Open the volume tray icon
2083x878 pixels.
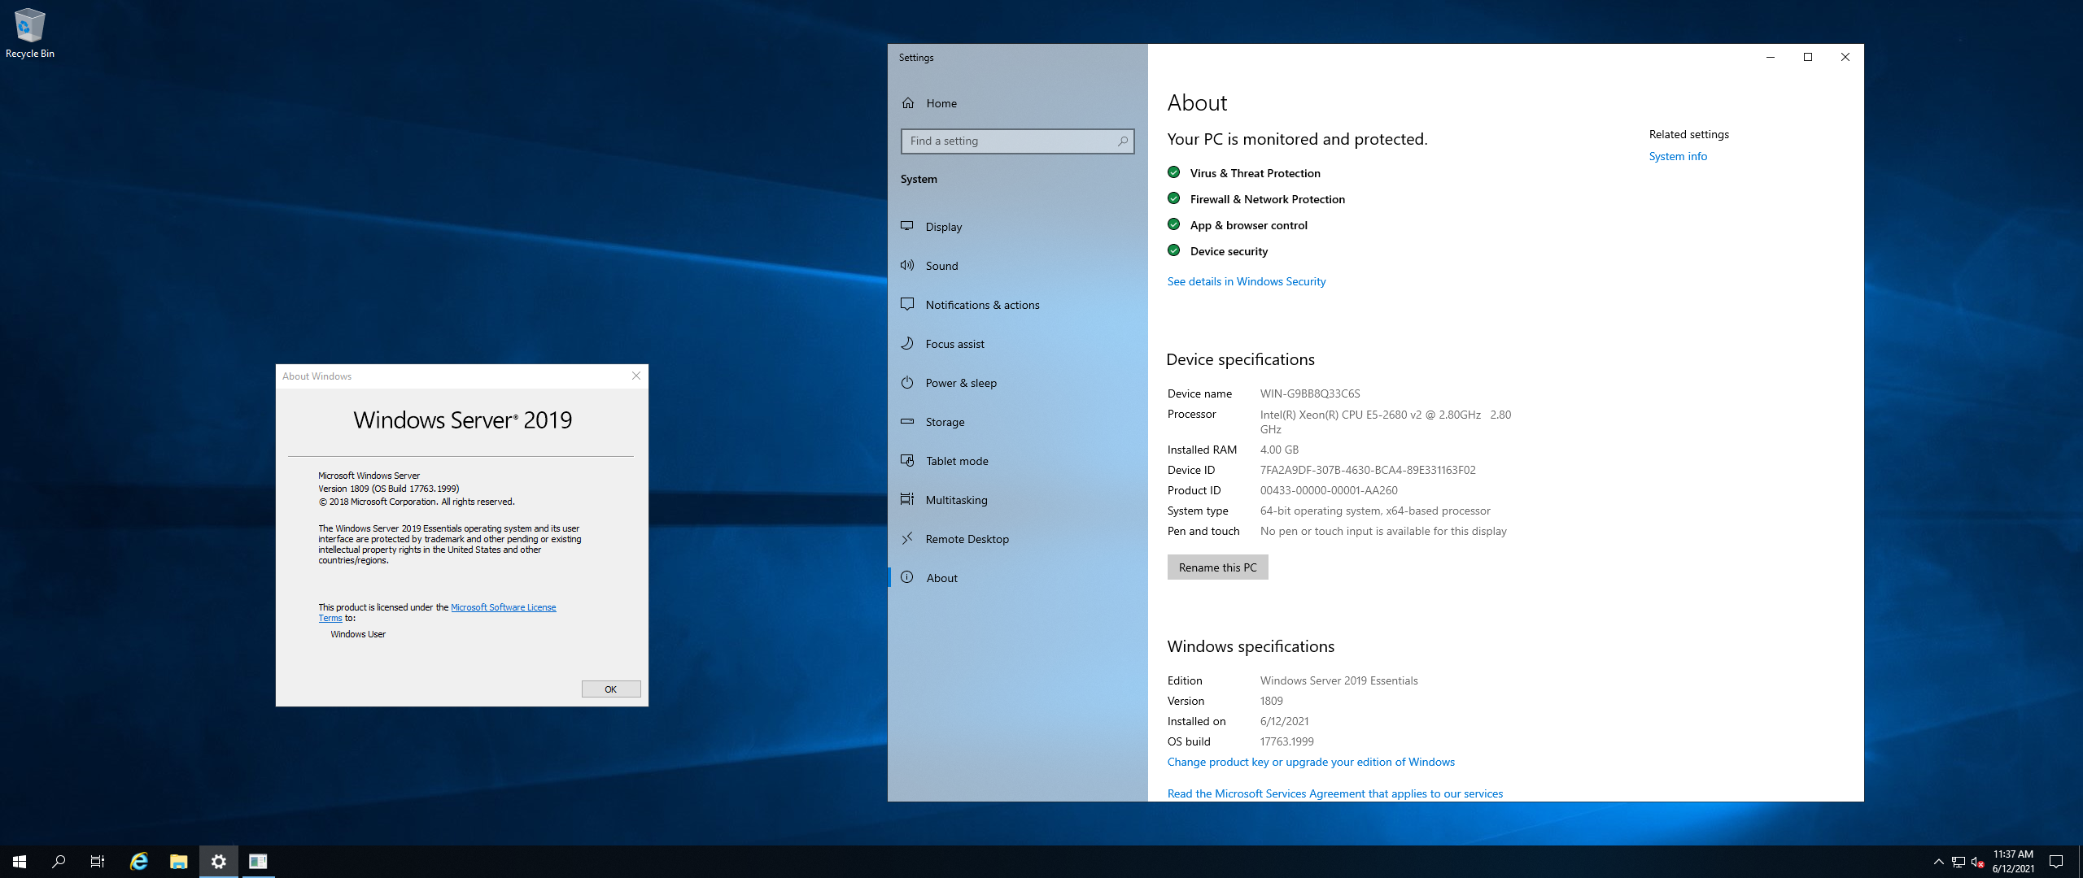tap(1978, 862)
